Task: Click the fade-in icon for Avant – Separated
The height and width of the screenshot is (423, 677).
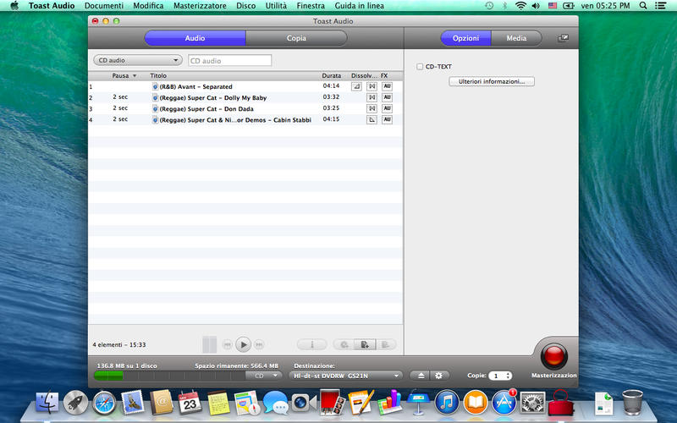Action: coord(356,87)
